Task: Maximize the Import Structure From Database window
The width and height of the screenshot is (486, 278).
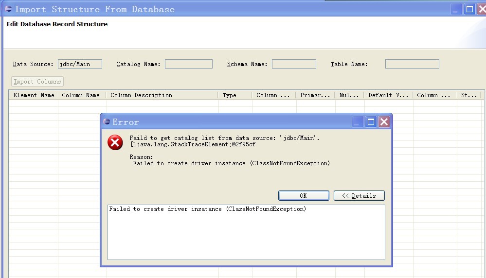Action: click(x=469, y=9)
